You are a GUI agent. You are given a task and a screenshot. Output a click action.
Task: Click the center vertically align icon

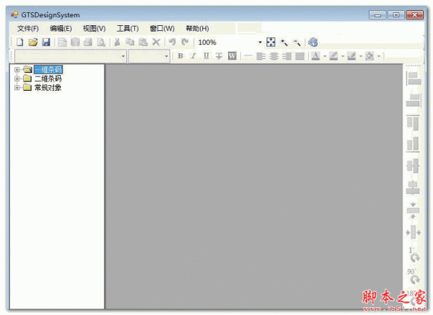(413, 188)
